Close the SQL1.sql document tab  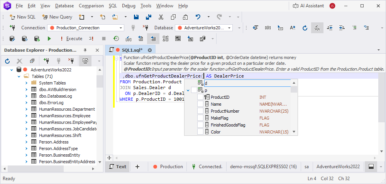pos(149,50)
